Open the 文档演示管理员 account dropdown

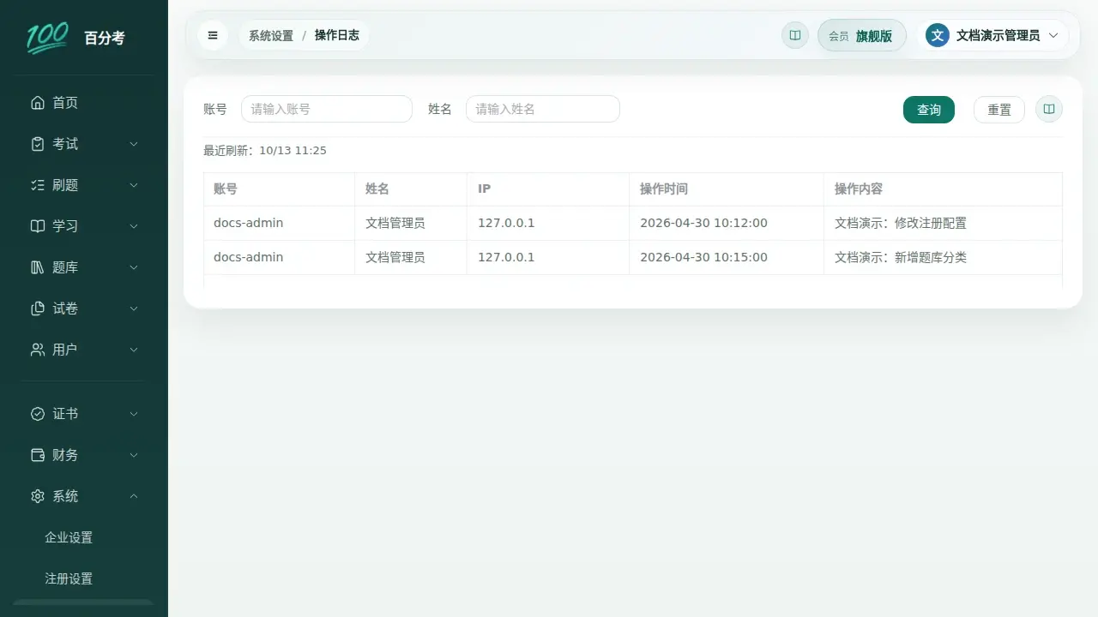tap(993, 35)
